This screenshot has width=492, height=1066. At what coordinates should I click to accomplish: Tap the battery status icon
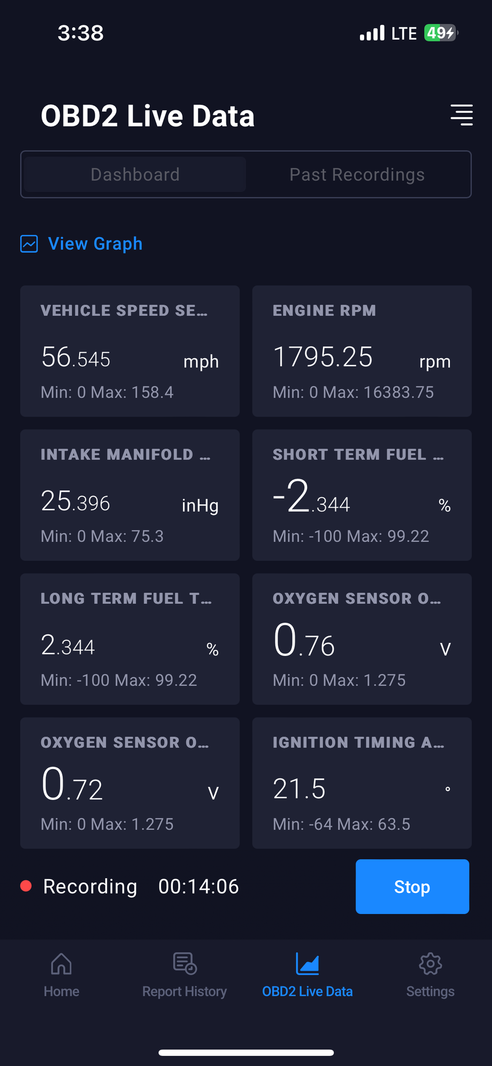point(441,33)
